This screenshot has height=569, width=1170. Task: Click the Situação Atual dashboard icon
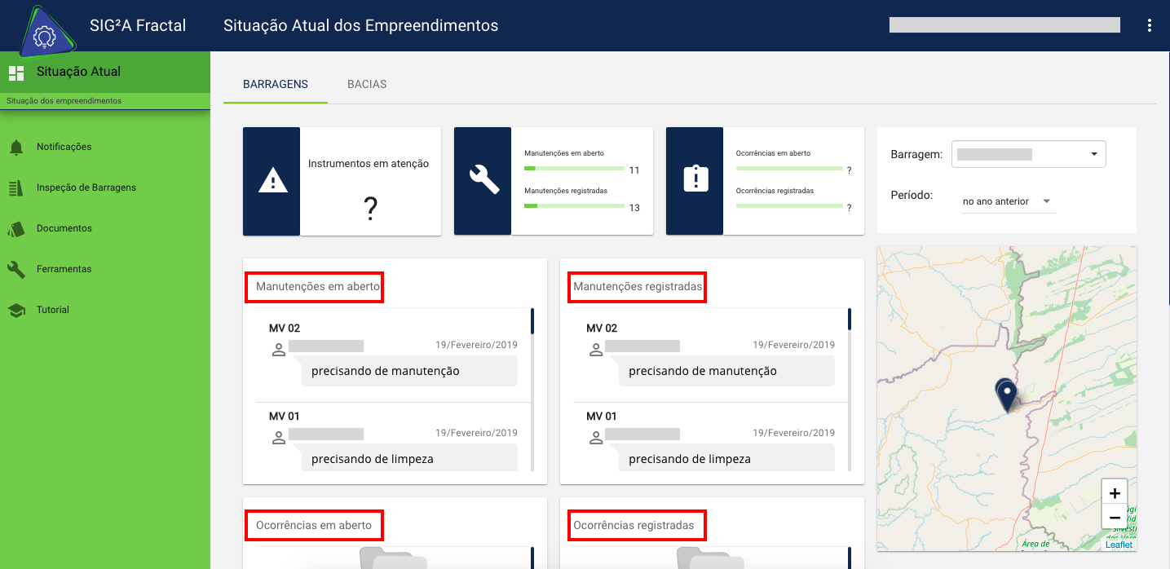16,73
